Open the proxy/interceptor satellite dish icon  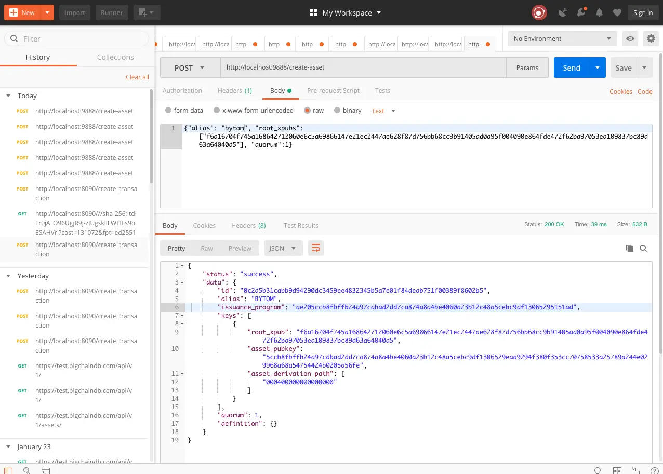(563, 12)
